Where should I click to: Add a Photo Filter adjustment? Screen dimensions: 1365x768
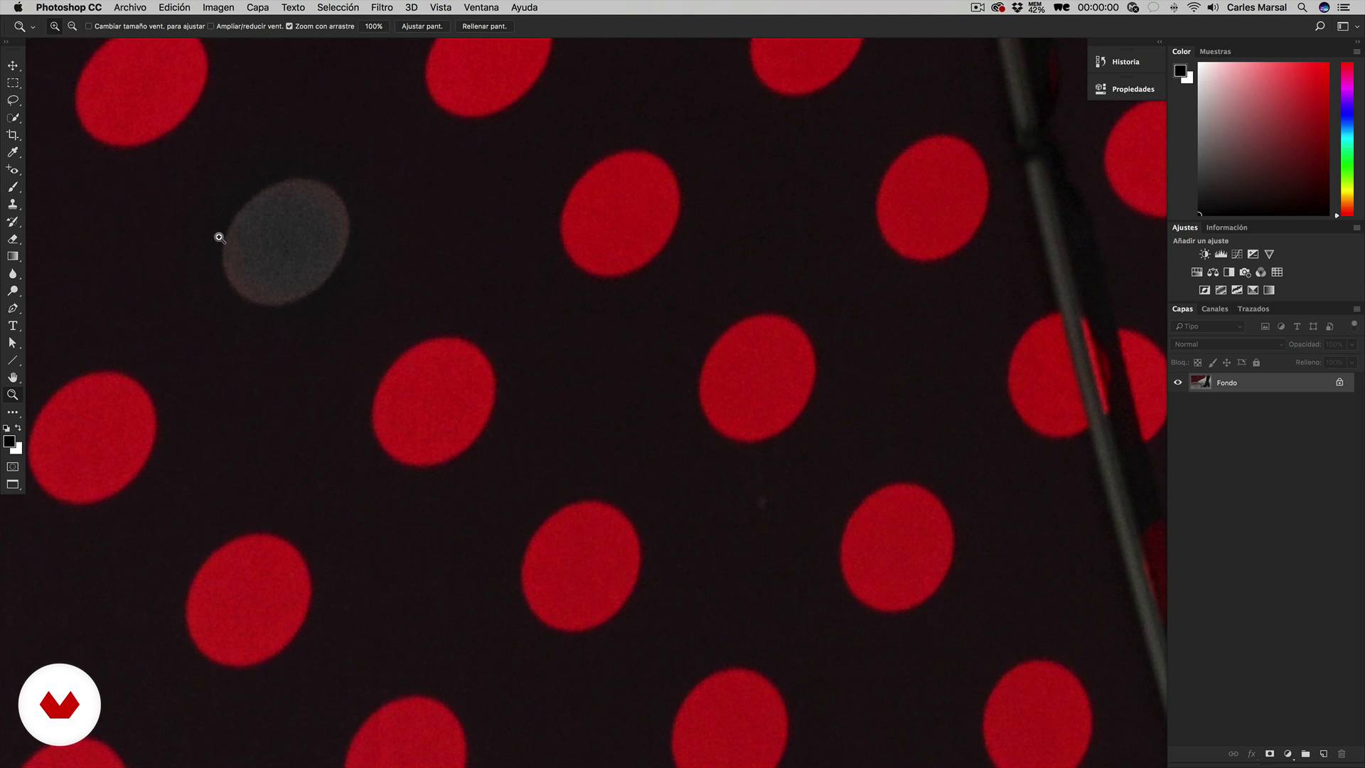pos(1245,272)
